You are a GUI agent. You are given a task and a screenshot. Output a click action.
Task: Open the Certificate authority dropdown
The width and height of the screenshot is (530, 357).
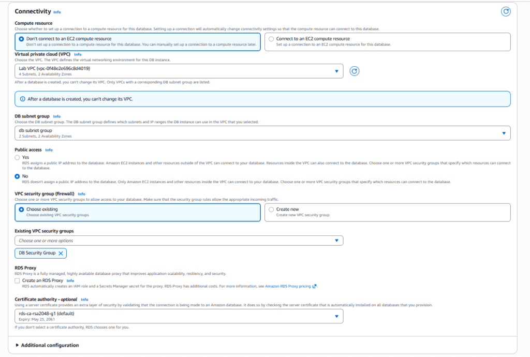coord(179,316)
